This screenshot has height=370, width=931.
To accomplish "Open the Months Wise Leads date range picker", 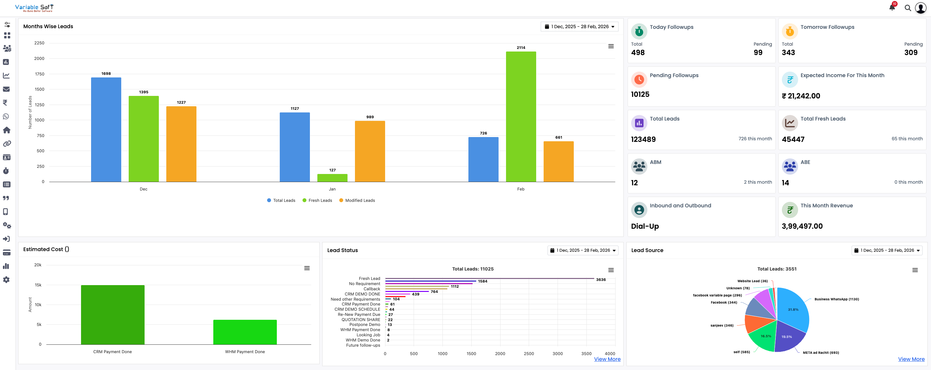I will (579, 26).
